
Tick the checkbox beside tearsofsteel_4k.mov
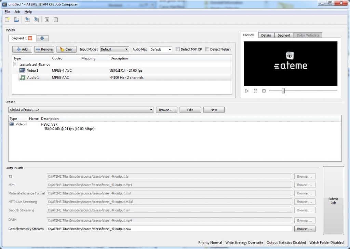tap(15, 64)
